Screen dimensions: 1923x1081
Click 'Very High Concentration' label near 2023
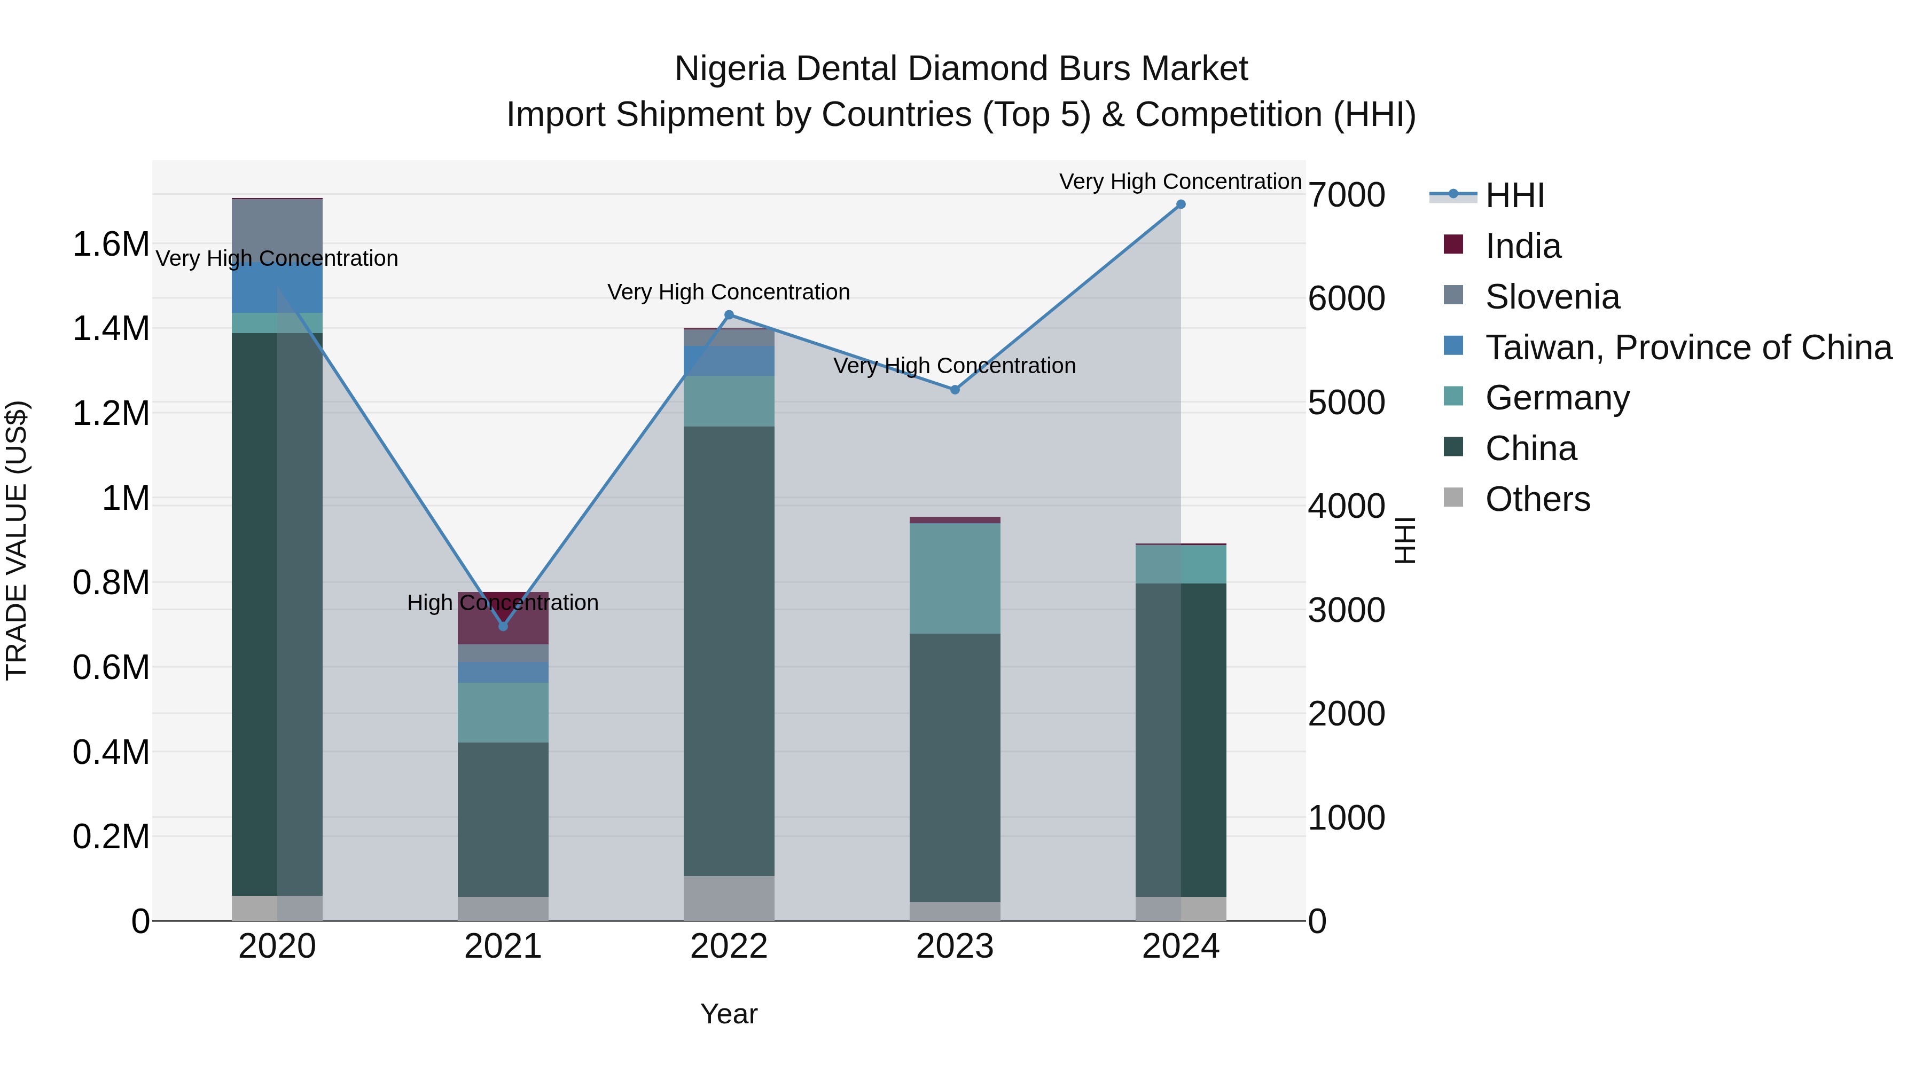click(955, 366)
